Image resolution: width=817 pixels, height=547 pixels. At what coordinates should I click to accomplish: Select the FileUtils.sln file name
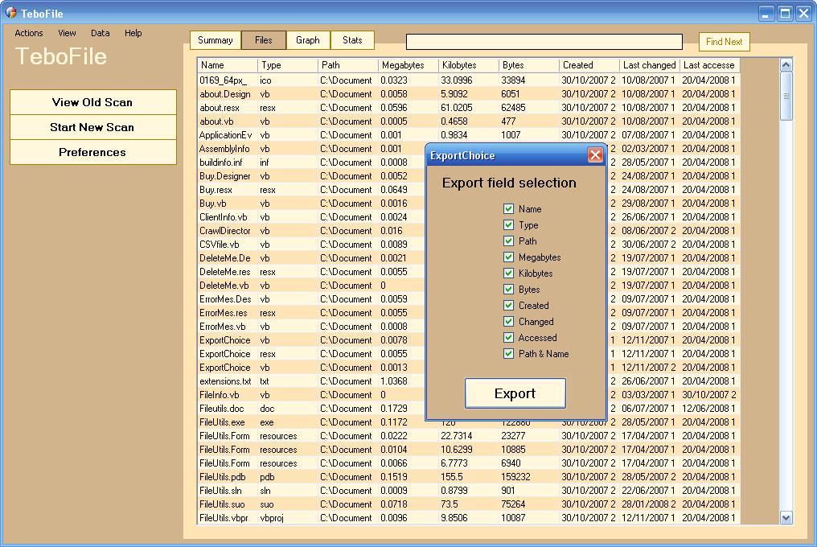click(221, 491)
